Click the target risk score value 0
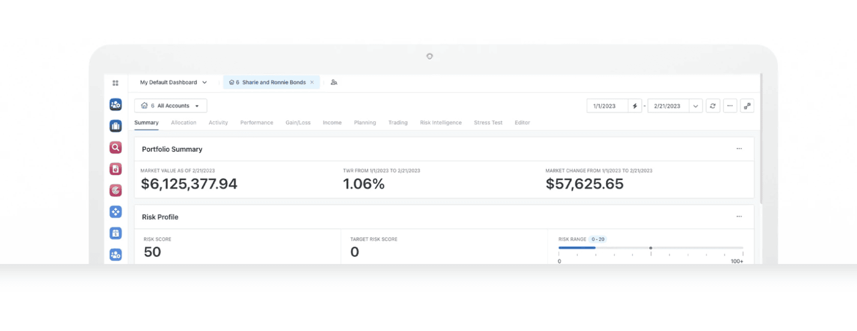Screen dimensions: 857x331 pyautogui.click(x=354, y=252)
